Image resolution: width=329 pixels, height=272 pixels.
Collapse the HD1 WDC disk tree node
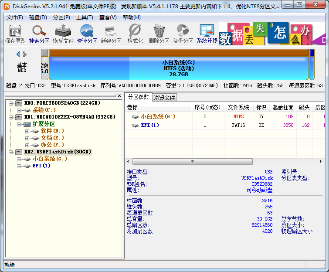(11, 117)
